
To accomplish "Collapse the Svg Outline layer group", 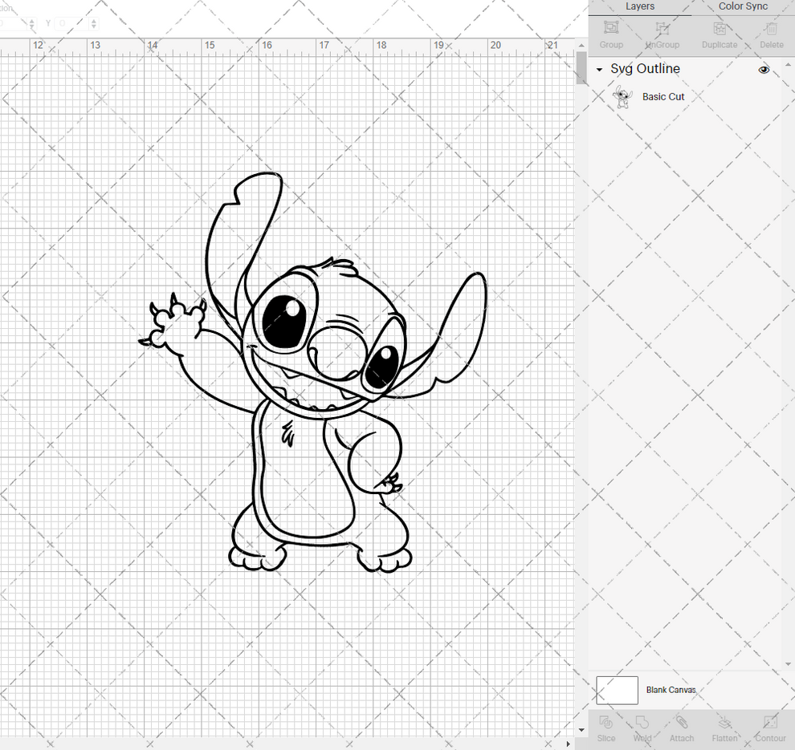I will click(x=597, y=70).
